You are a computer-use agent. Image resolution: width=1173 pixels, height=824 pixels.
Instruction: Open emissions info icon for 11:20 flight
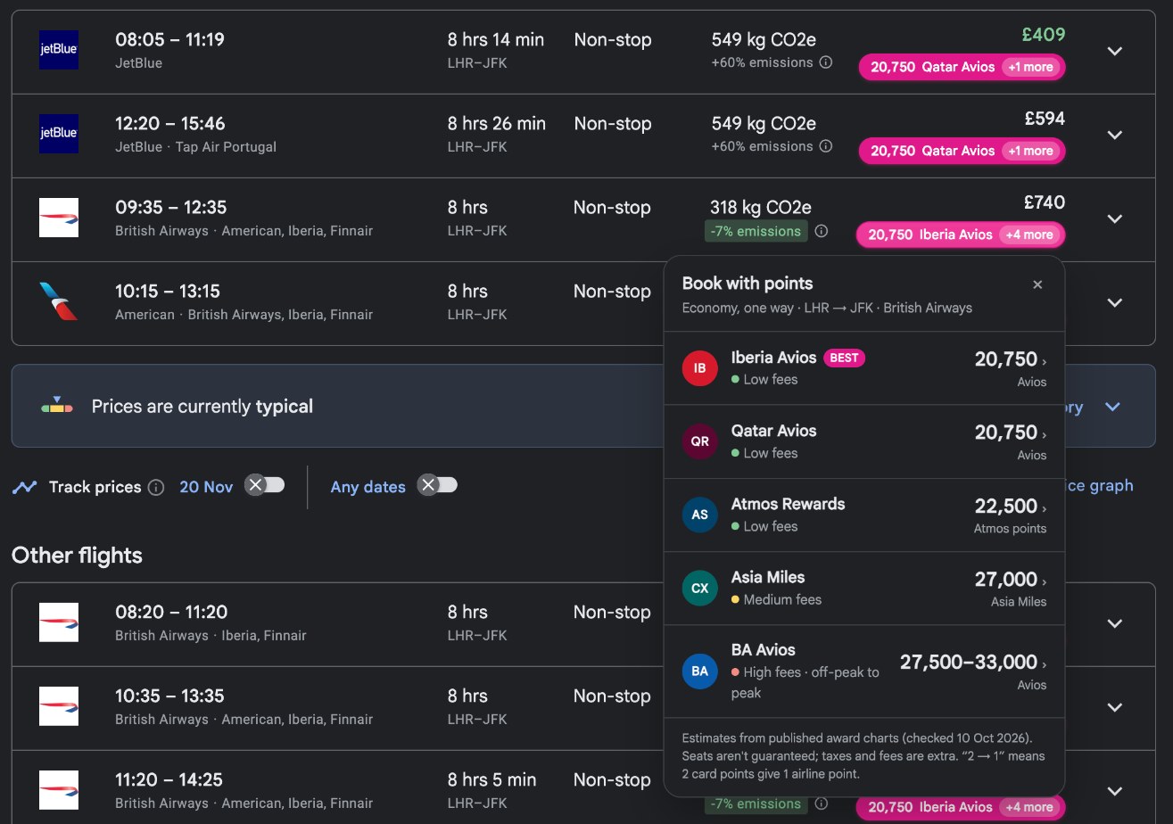tap(822, 803)
